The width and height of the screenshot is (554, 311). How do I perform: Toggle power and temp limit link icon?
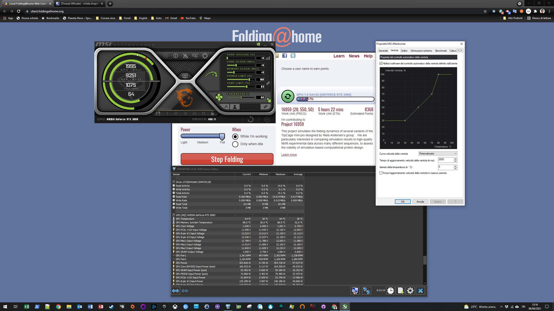(x=268, y=83)
